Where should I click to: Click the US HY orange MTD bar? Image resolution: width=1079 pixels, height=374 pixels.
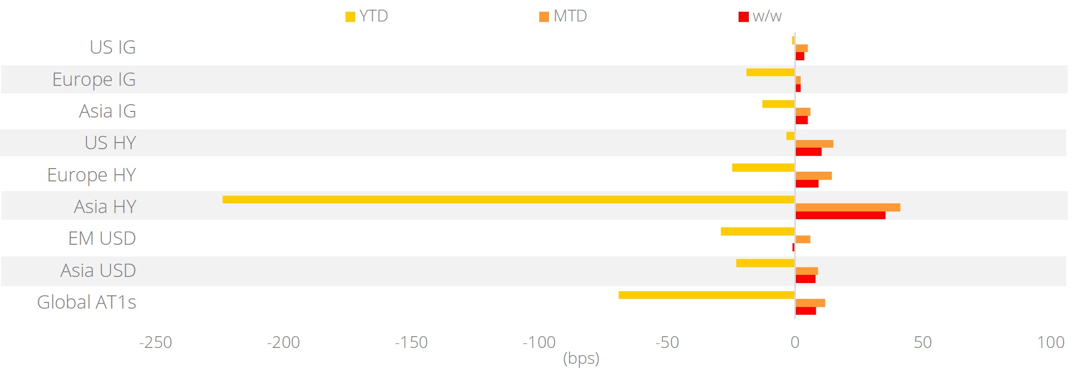(814, 144)
